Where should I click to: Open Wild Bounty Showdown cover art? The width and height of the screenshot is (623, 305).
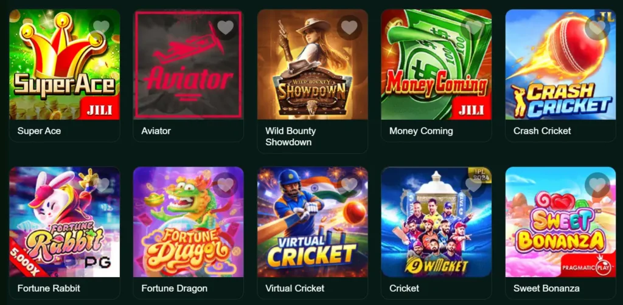(x=312, y=64)
